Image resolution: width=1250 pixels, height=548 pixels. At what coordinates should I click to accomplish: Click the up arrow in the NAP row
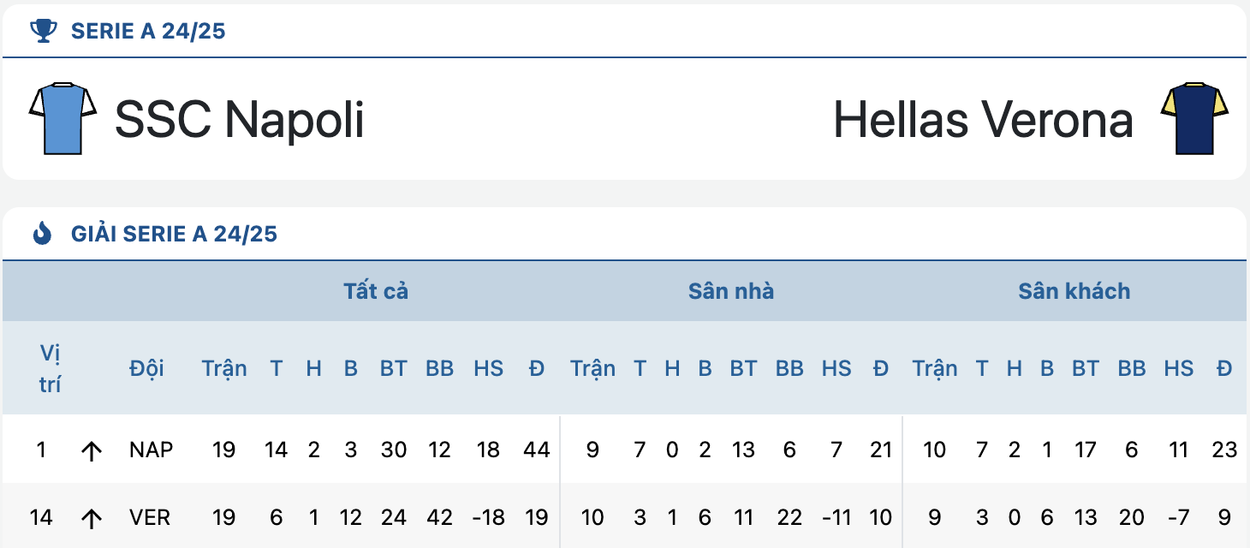pyautogui.click(x=91, y=450)
